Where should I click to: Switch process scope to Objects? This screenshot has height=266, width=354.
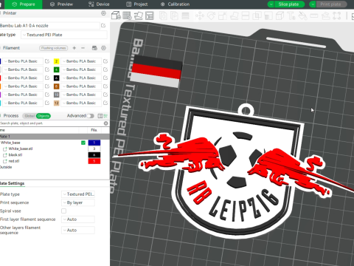pos(44,116)
